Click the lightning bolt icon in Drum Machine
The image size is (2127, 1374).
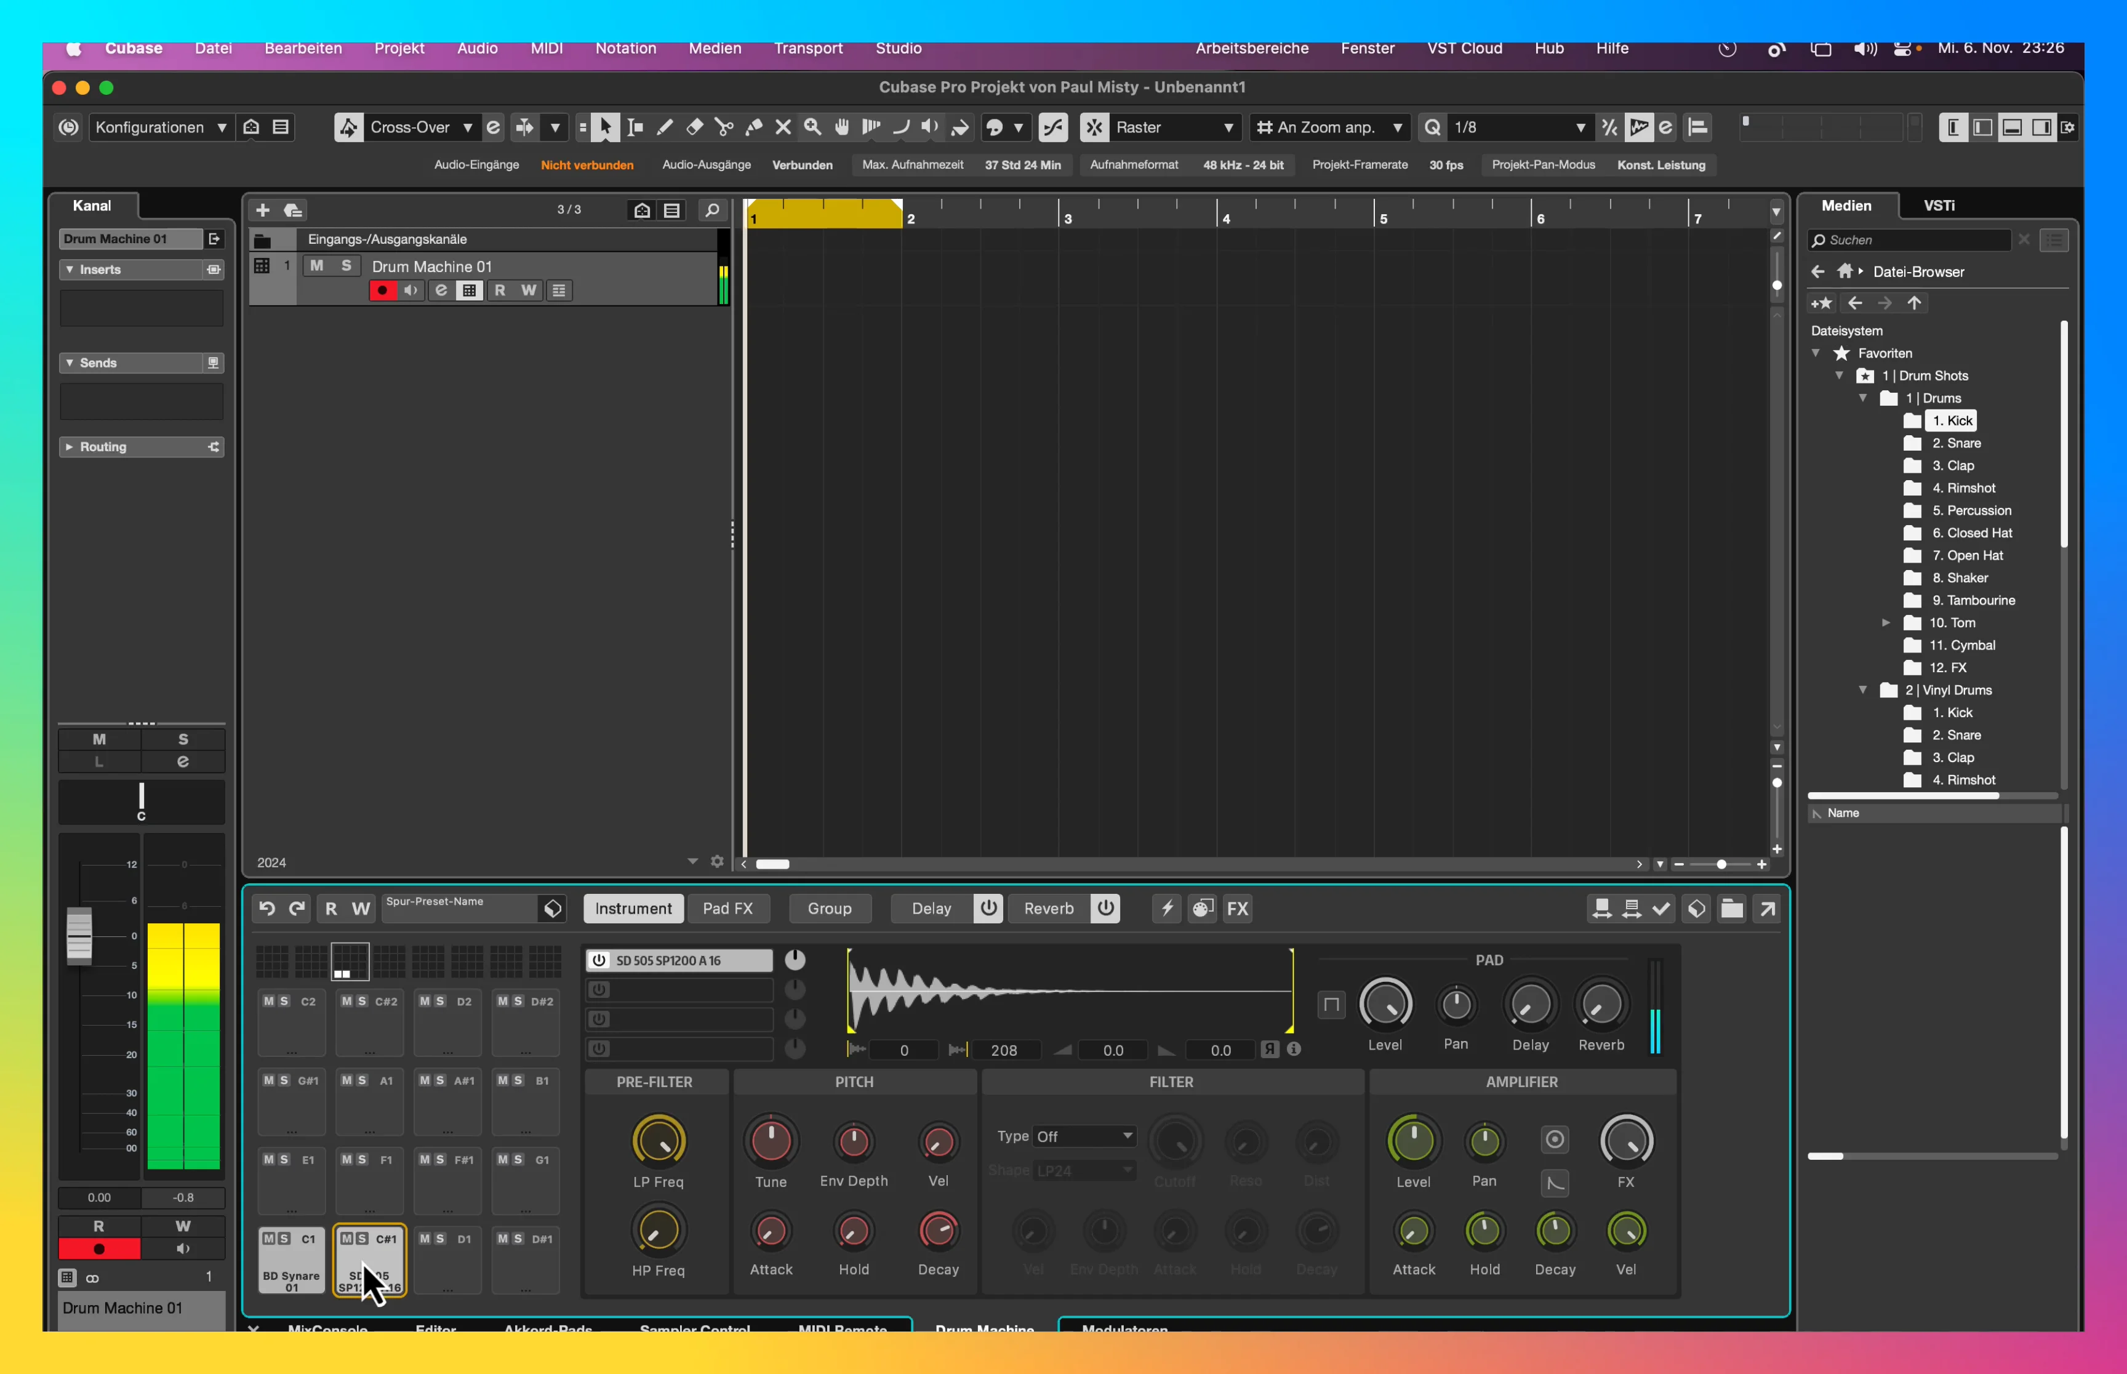click(1166, 908)
